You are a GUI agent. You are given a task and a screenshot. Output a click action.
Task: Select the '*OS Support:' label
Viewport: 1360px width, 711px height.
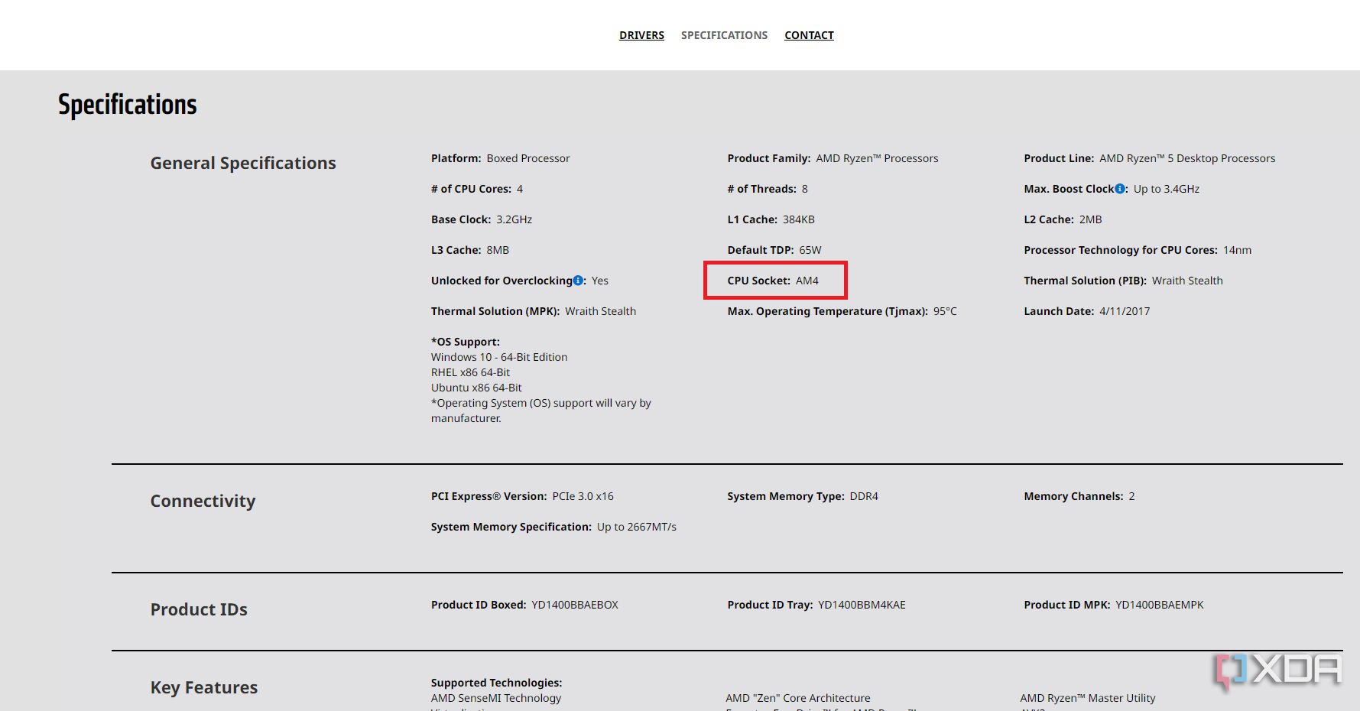click(x=466, y=342)
